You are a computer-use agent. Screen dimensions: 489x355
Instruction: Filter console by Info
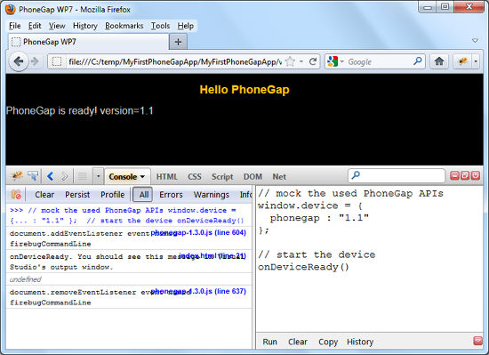tap(245, 194)
